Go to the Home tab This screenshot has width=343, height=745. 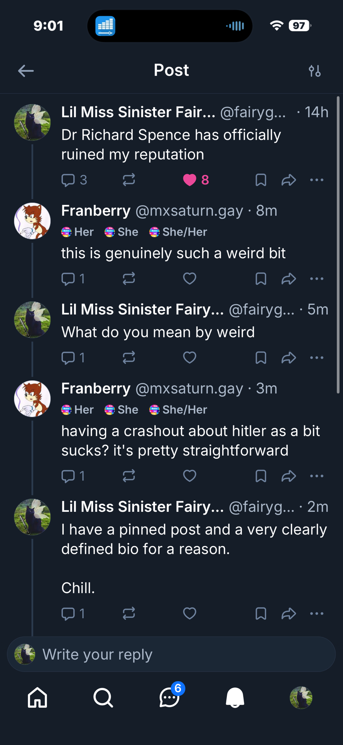coord(38,697)
